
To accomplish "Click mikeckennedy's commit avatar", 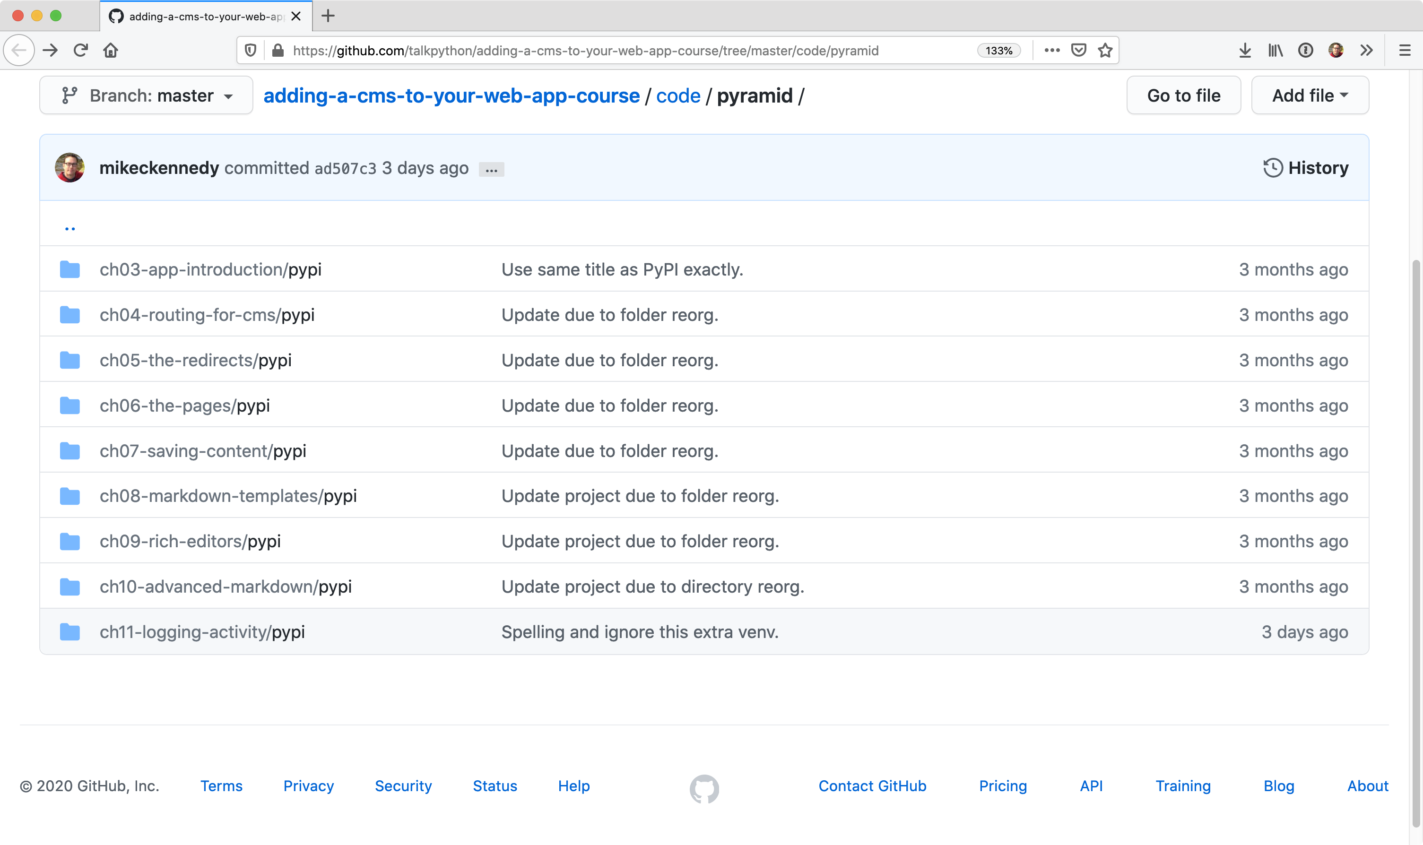I will (x=69, y=167).
